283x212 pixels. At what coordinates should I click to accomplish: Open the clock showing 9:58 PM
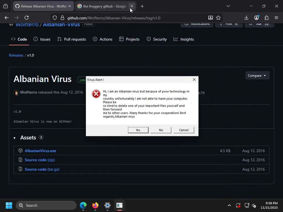[269, 205]
